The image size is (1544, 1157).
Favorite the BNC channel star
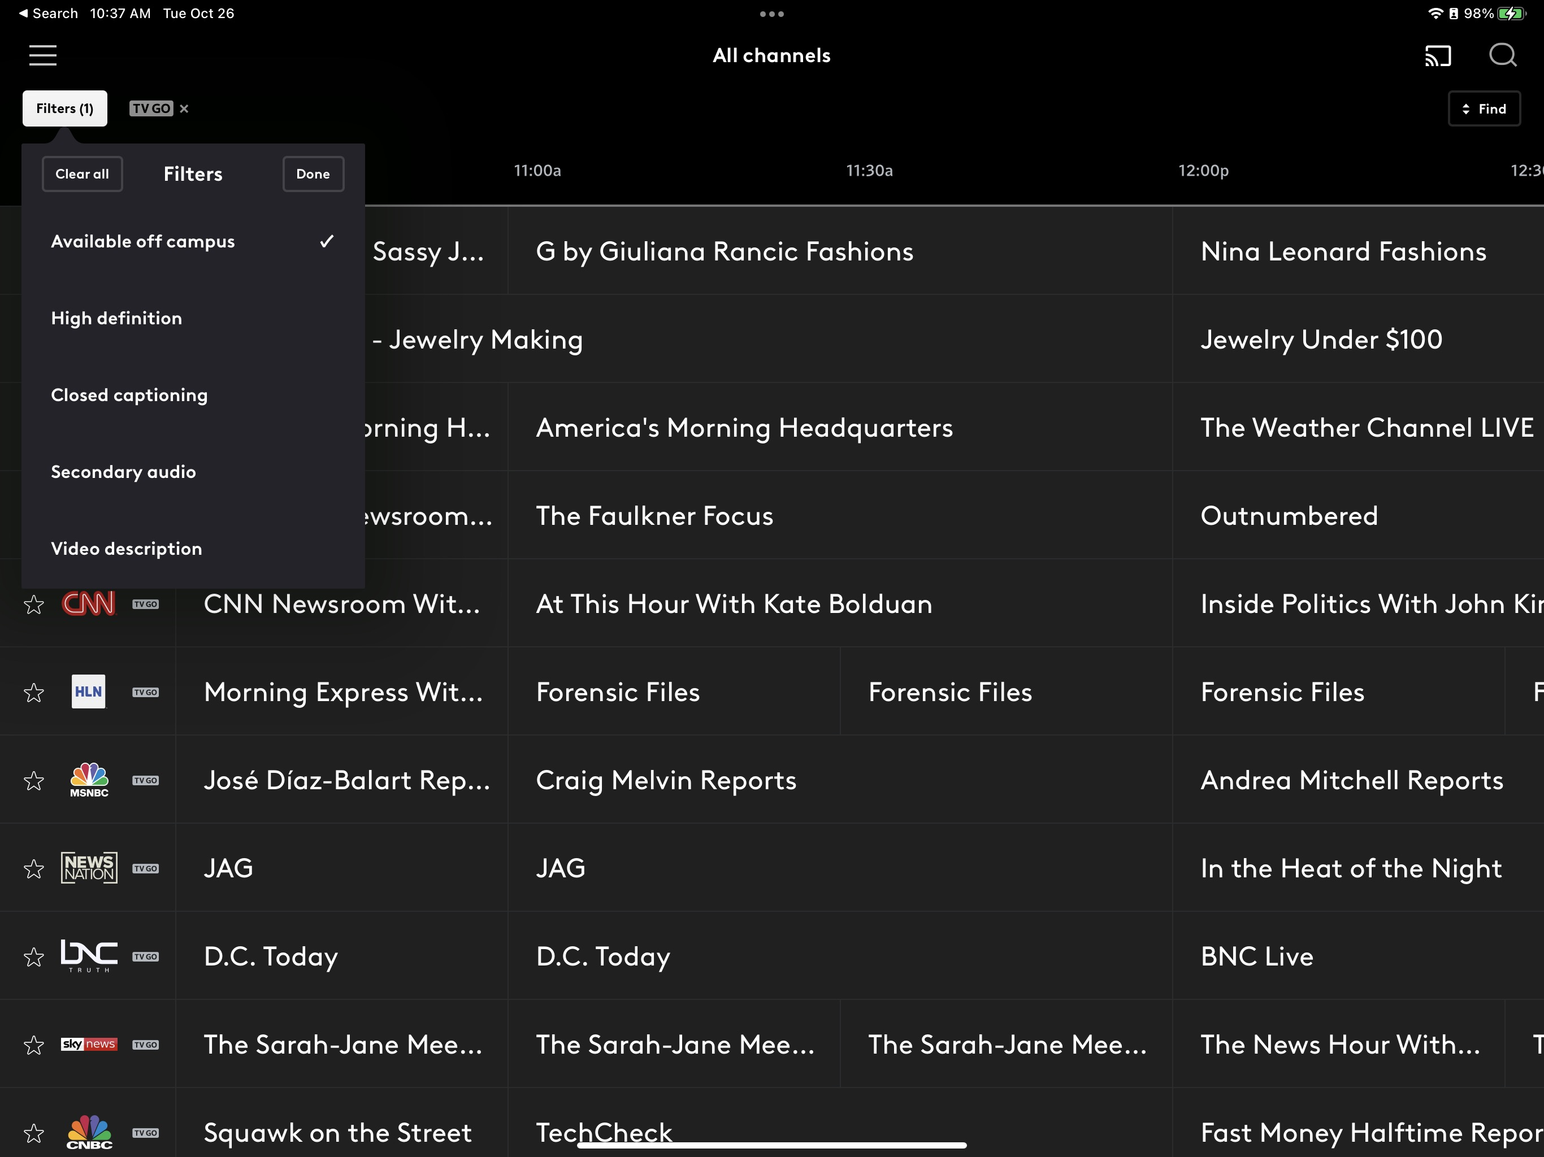tap(33, 956)
